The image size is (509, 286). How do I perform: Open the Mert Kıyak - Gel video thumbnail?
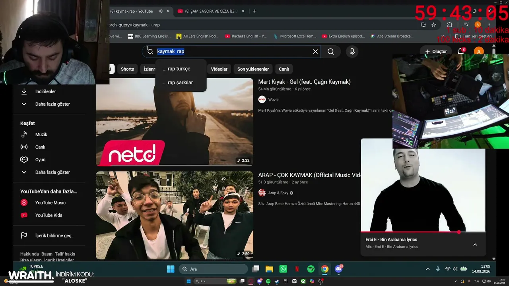pos(175,122)
